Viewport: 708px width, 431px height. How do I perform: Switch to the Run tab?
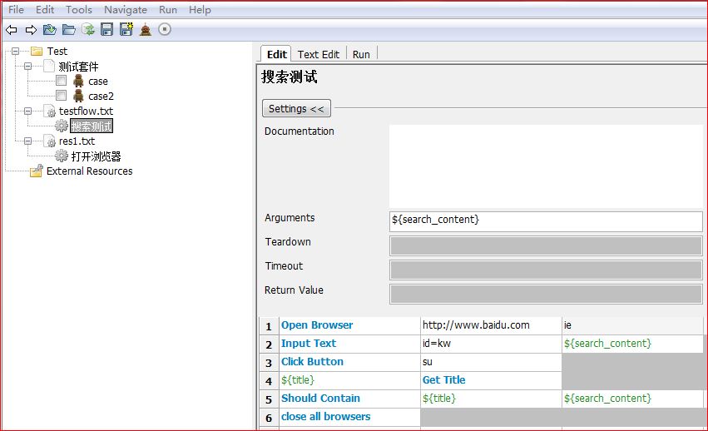click(361, 54)
